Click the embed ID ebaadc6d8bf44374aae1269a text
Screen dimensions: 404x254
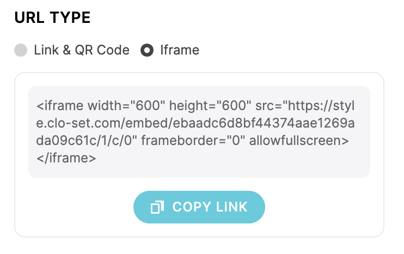(x=264, y=123)
